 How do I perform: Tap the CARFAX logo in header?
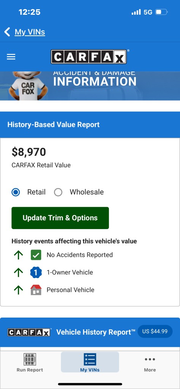click(x=89, y=57)
